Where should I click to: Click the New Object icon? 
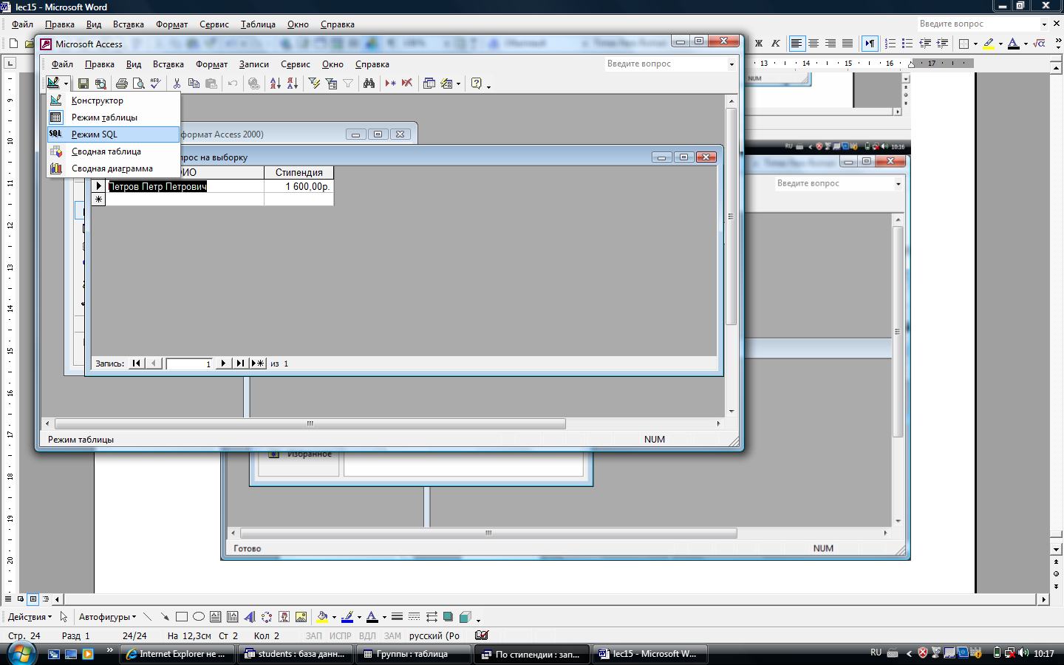[x=446, y=83]
